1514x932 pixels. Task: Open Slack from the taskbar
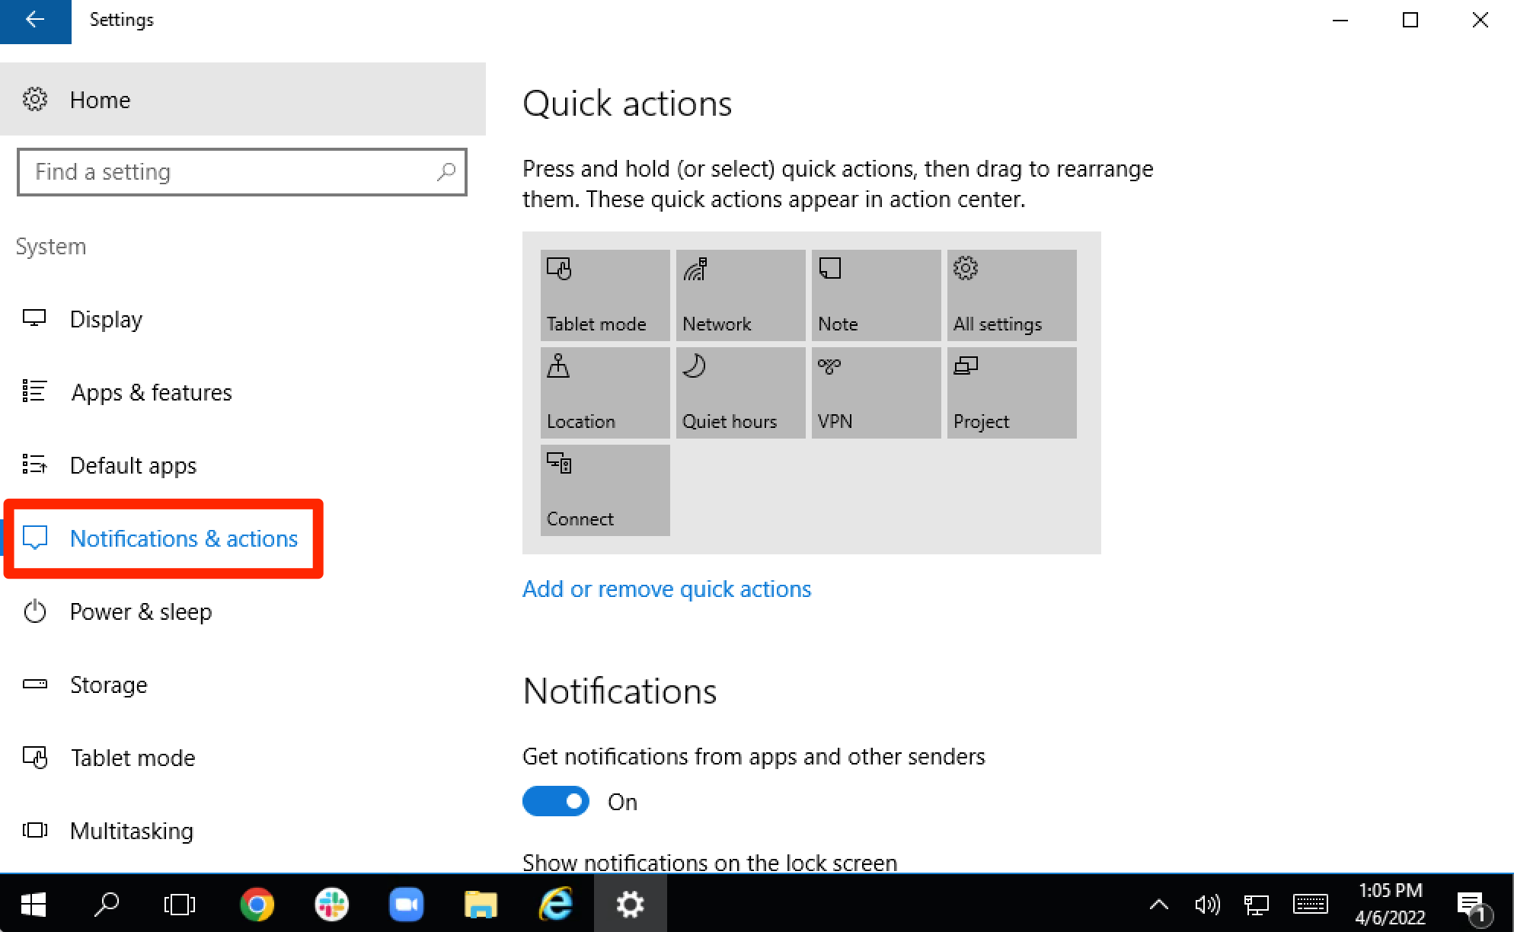click(x=331, y=904)
